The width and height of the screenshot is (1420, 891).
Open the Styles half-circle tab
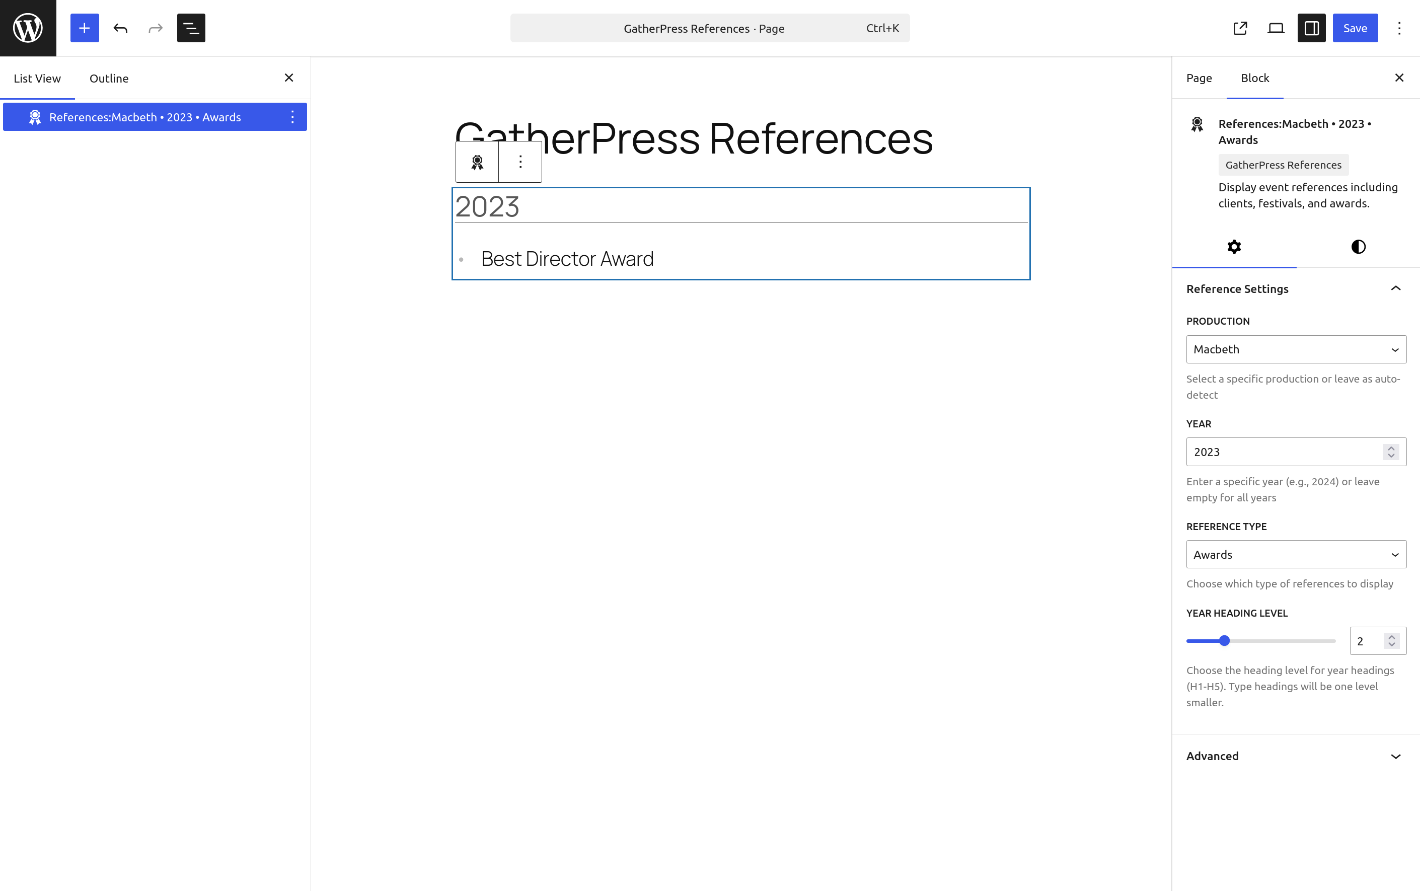pyautogui.click(x=1358, y=246)
